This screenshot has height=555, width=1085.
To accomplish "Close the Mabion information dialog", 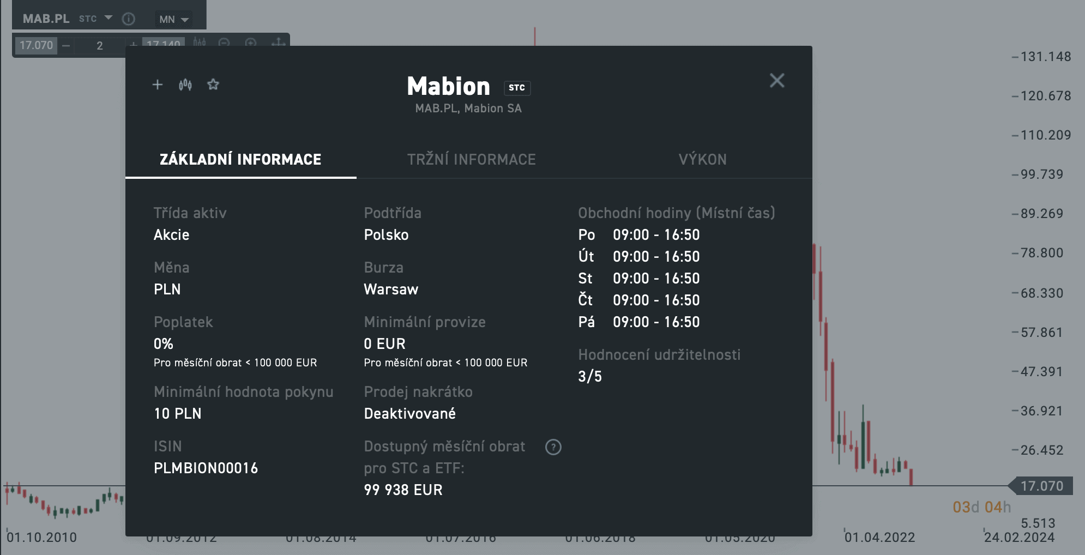I will (x=777, y=81).
